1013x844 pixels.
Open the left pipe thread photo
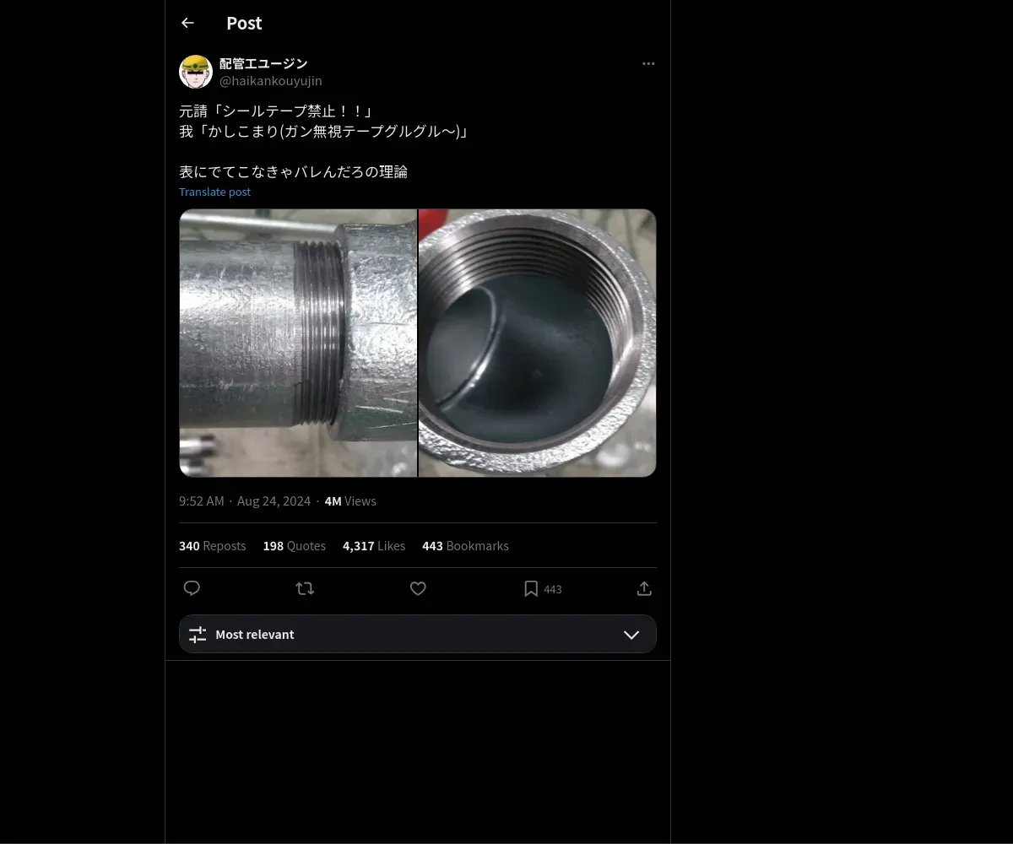(x=298, y=343)
